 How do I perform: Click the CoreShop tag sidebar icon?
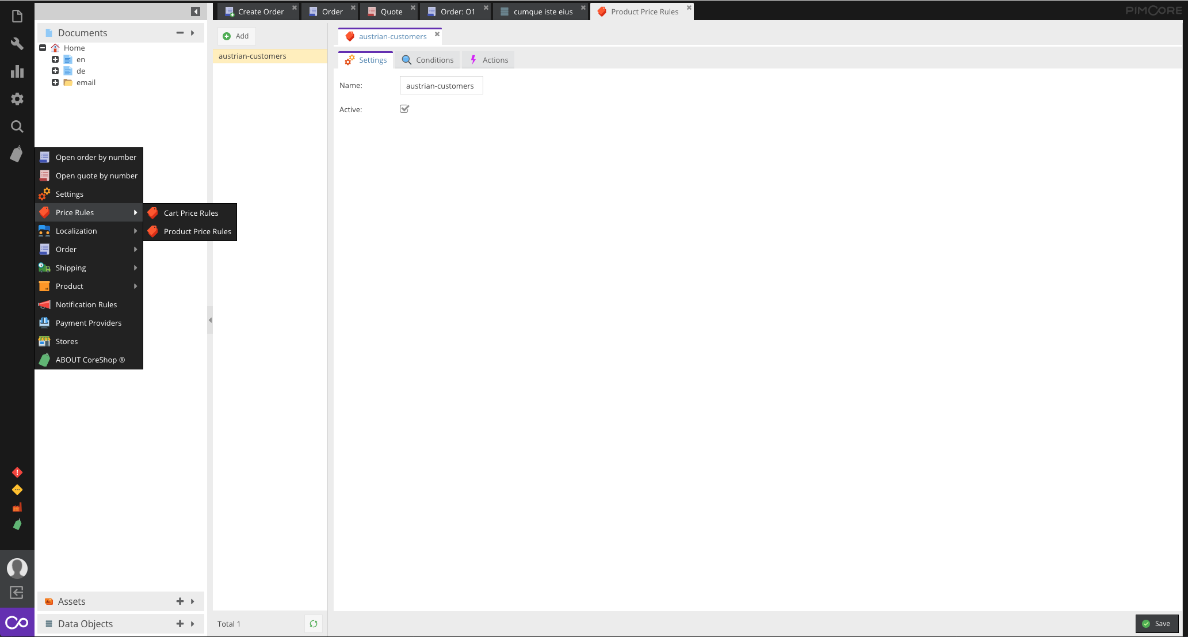click(x=17, y=154)
